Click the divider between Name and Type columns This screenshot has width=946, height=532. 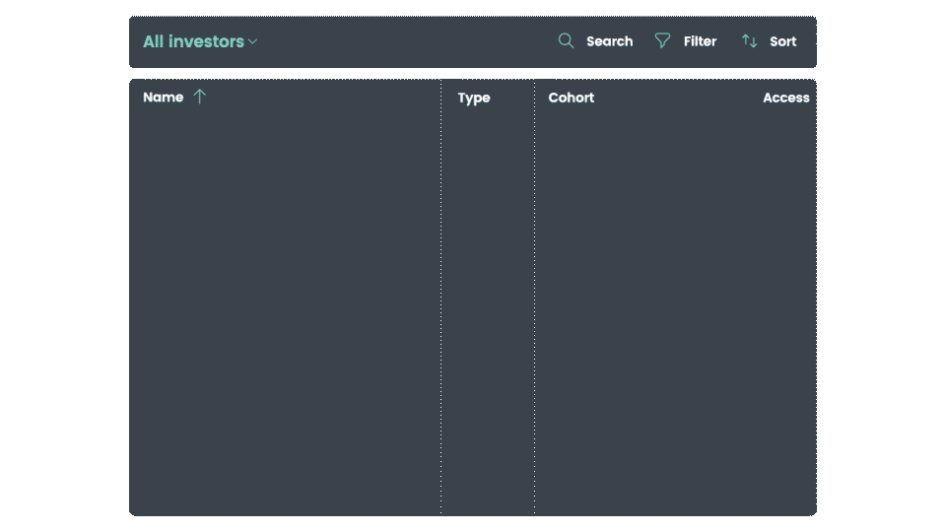tap(441, 297)
